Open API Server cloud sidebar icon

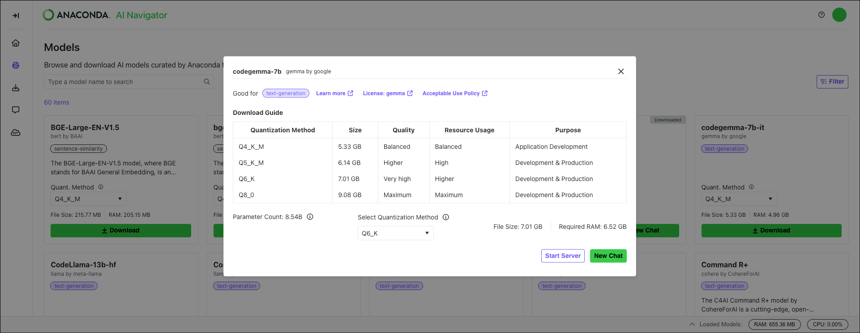point(16,133)
